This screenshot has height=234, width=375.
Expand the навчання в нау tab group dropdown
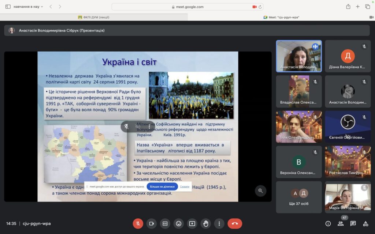point(29,7)
